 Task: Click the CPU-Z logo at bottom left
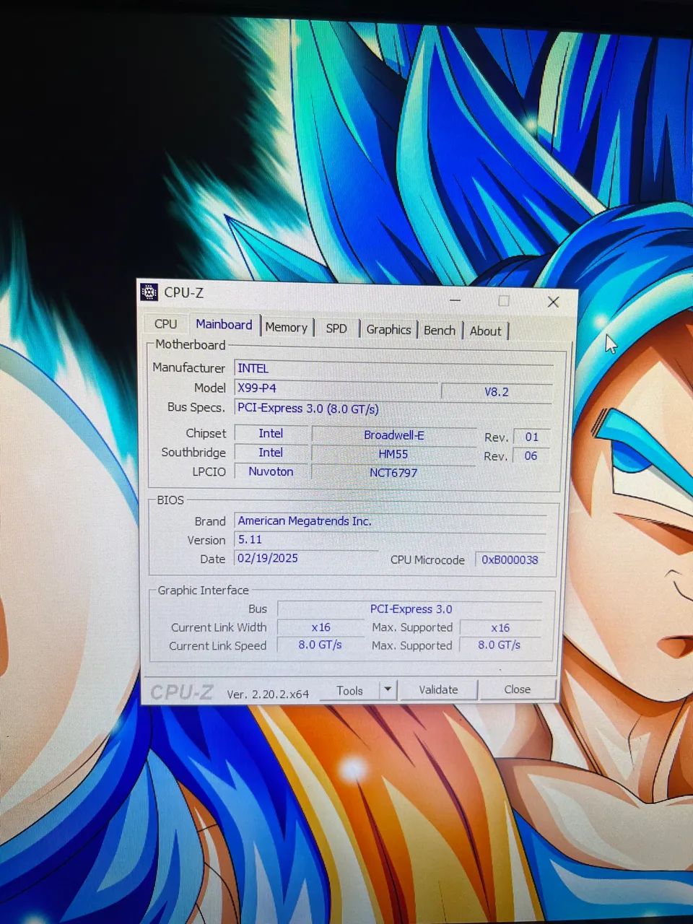181,692
